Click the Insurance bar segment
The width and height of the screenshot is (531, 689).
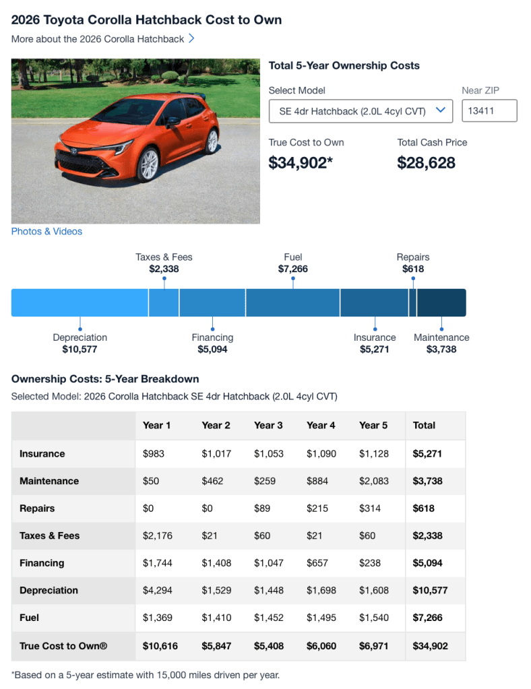[x=374, y=303]
